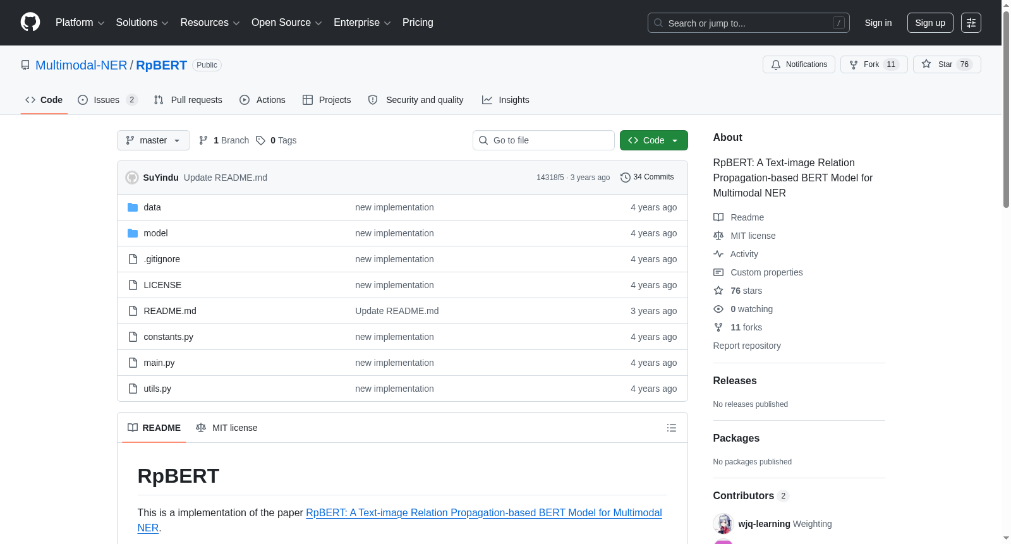
Task: Click the main.py file icon
Action: coord(133,363)
